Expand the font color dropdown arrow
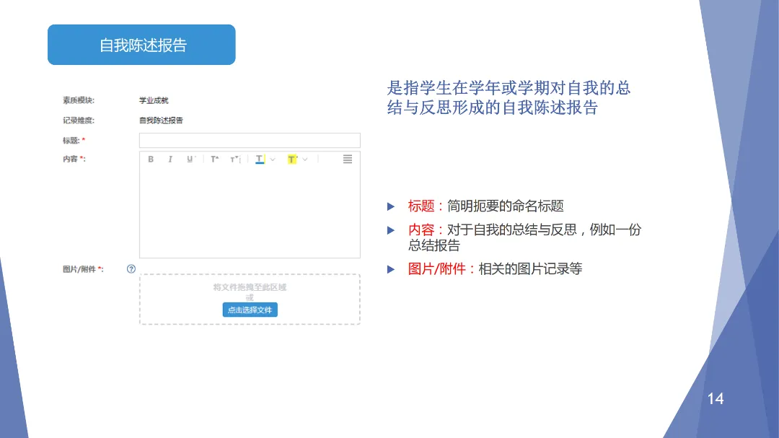779x438 pixels. click(x=272, y=159)
